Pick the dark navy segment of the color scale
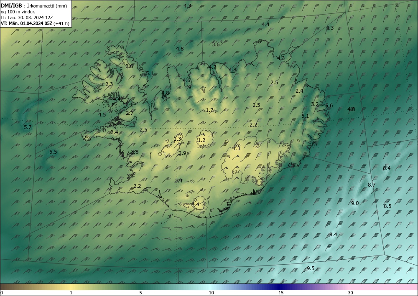Screen dimensions: 418x296 [x=280, y=287]
